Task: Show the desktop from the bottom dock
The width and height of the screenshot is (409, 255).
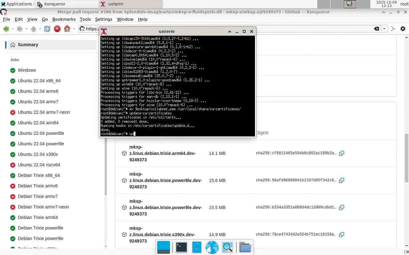Action: 164,247
